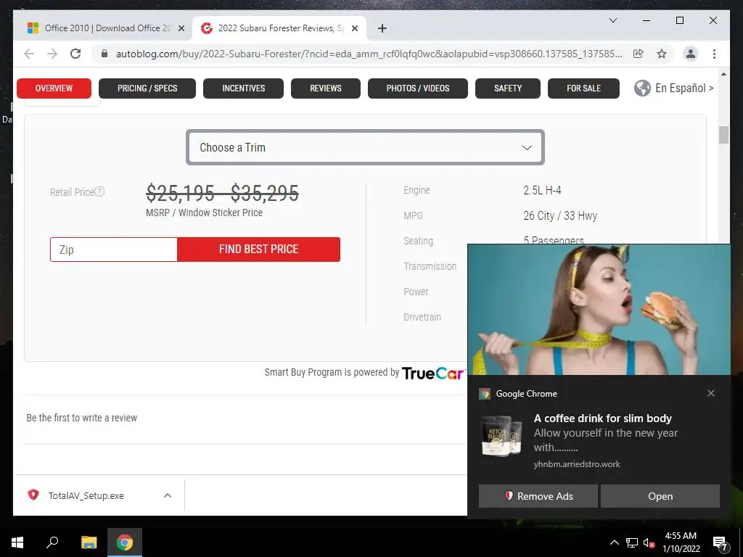Click the 2.5L H-4 engine value
743x557 pixels.
tap(542, 191)
